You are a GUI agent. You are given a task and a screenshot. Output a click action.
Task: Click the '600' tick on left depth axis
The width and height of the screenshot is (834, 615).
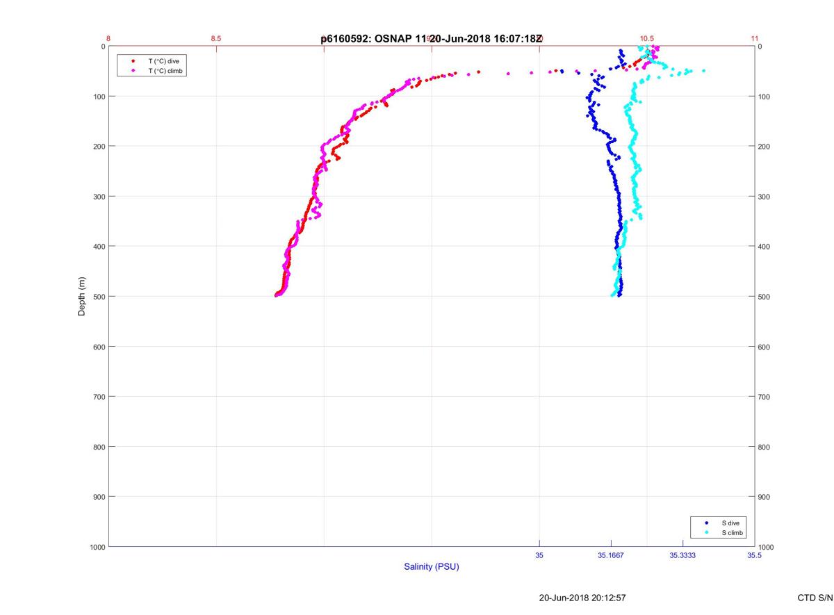(x=98, y=347)
